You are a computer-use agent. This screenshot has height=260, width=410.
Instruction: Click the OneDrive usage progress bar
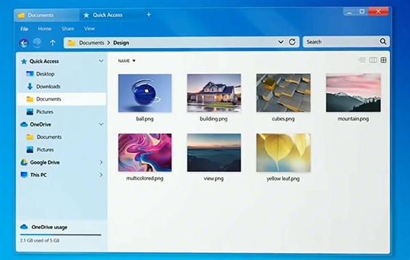coord(61,235)
